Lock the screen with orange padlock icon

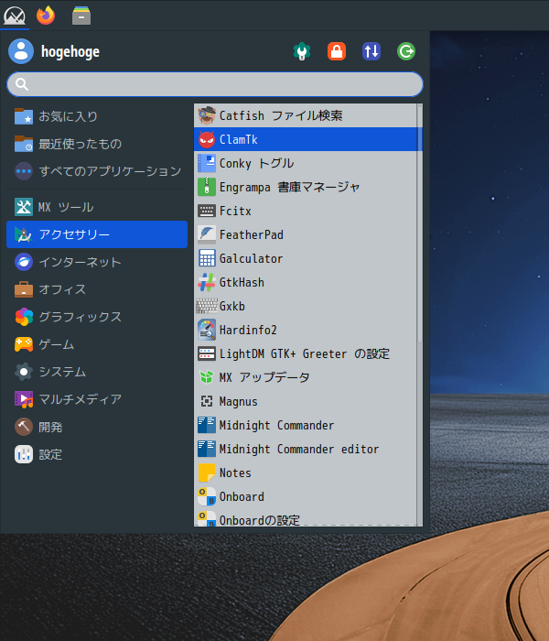[x=337, y=51]
